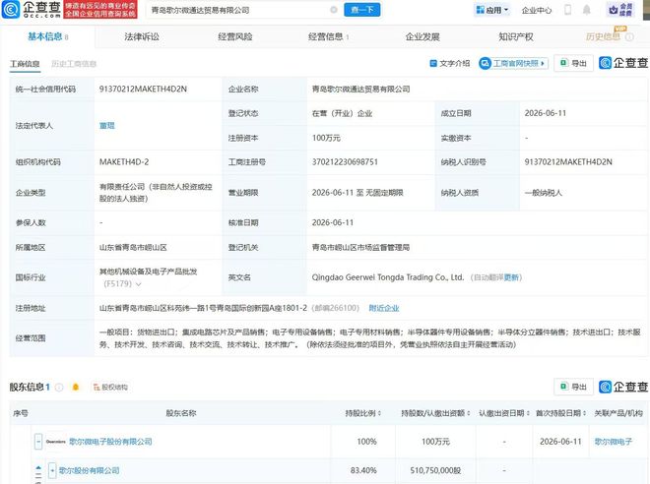The height and width of the screenshot is (484, 650).
Task: Select the 工商信息 sub-tab
Action: [25, 64]
